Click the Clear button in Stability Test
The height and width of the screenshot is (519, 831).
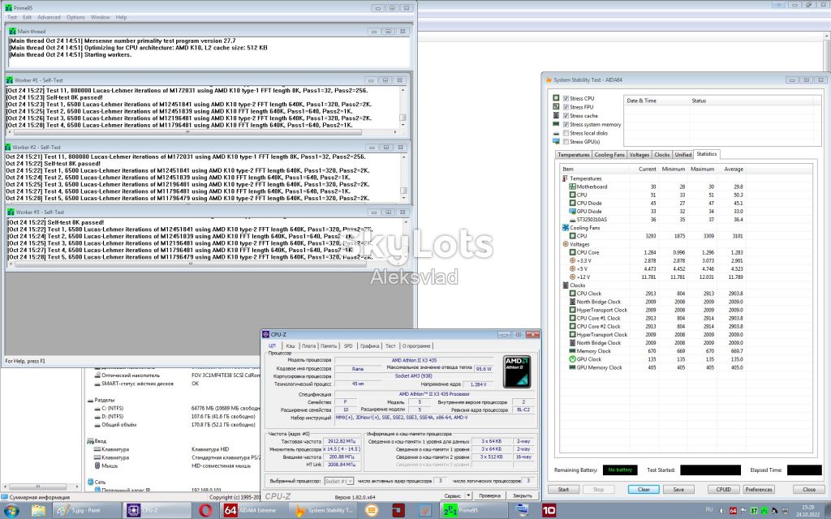[x=644, y=489]
